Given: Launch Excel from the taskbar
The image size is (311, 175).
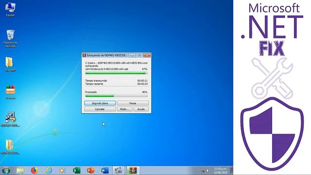Looking at the screenshot, I should click(x=76, y=171).
